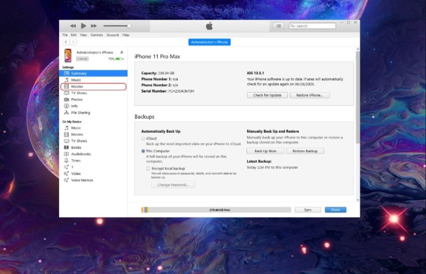Click the Restore Backup button
426x274 pixels.
(x=305, y=151)
